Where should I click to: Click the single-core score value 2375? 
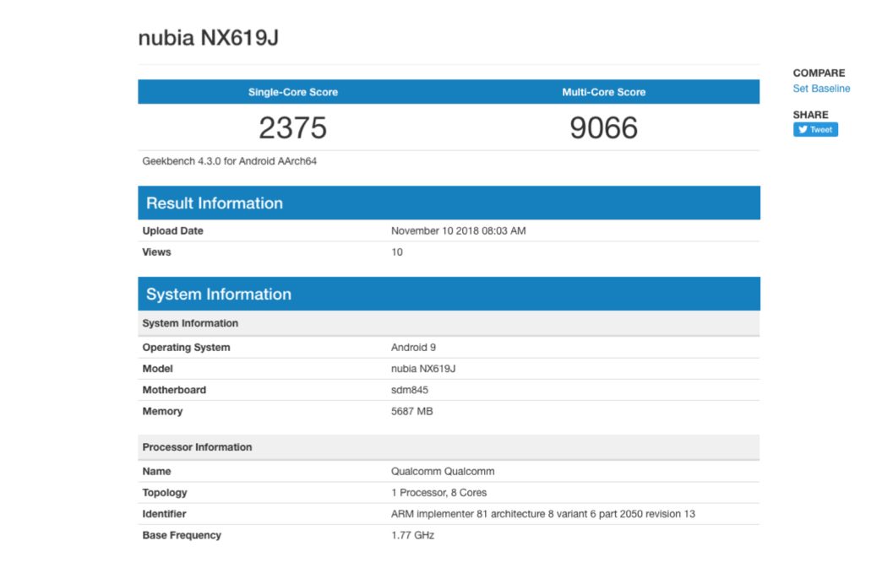292,127
